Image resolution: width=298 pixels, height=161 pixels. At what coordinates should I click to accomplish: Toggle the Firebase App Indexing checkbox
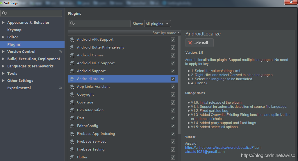(x=173, y=134)
